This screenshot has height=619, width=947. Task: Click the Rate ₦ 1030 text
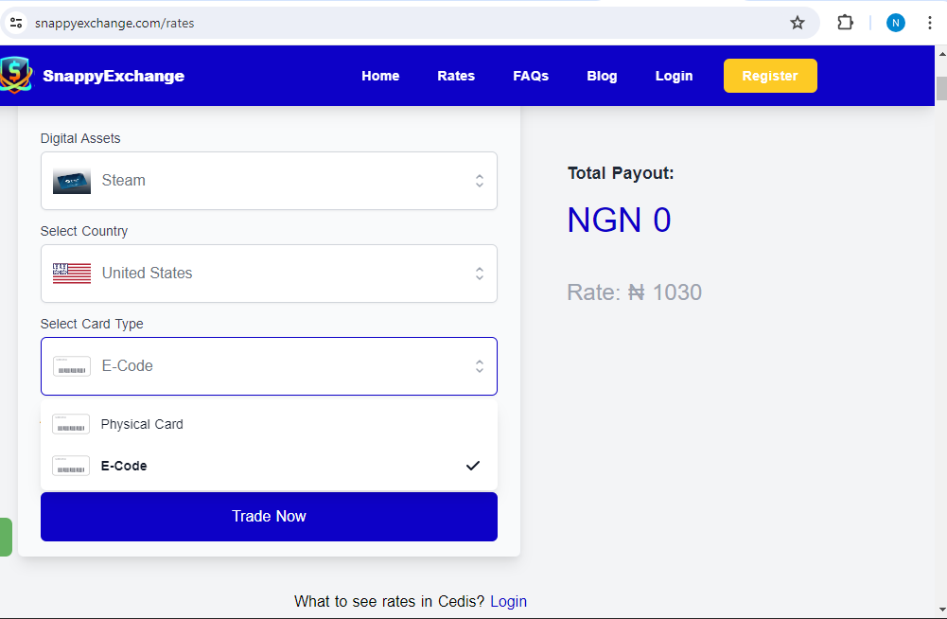tap(634, 292)
